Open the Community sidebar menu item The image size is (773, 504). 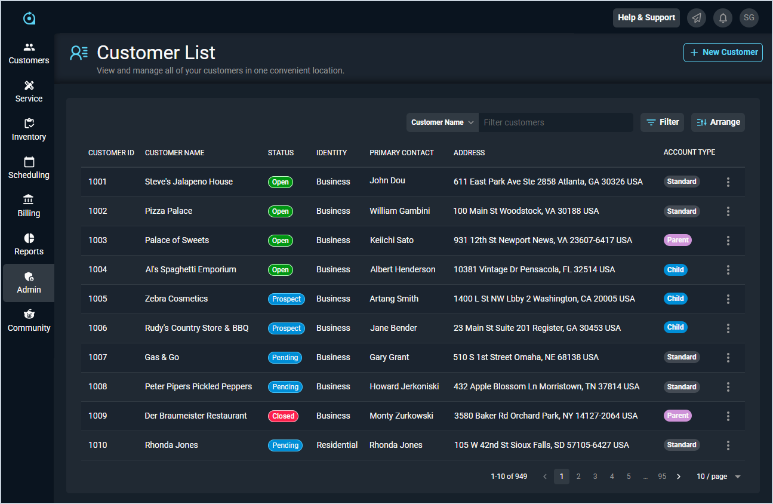tap(29, 321)
